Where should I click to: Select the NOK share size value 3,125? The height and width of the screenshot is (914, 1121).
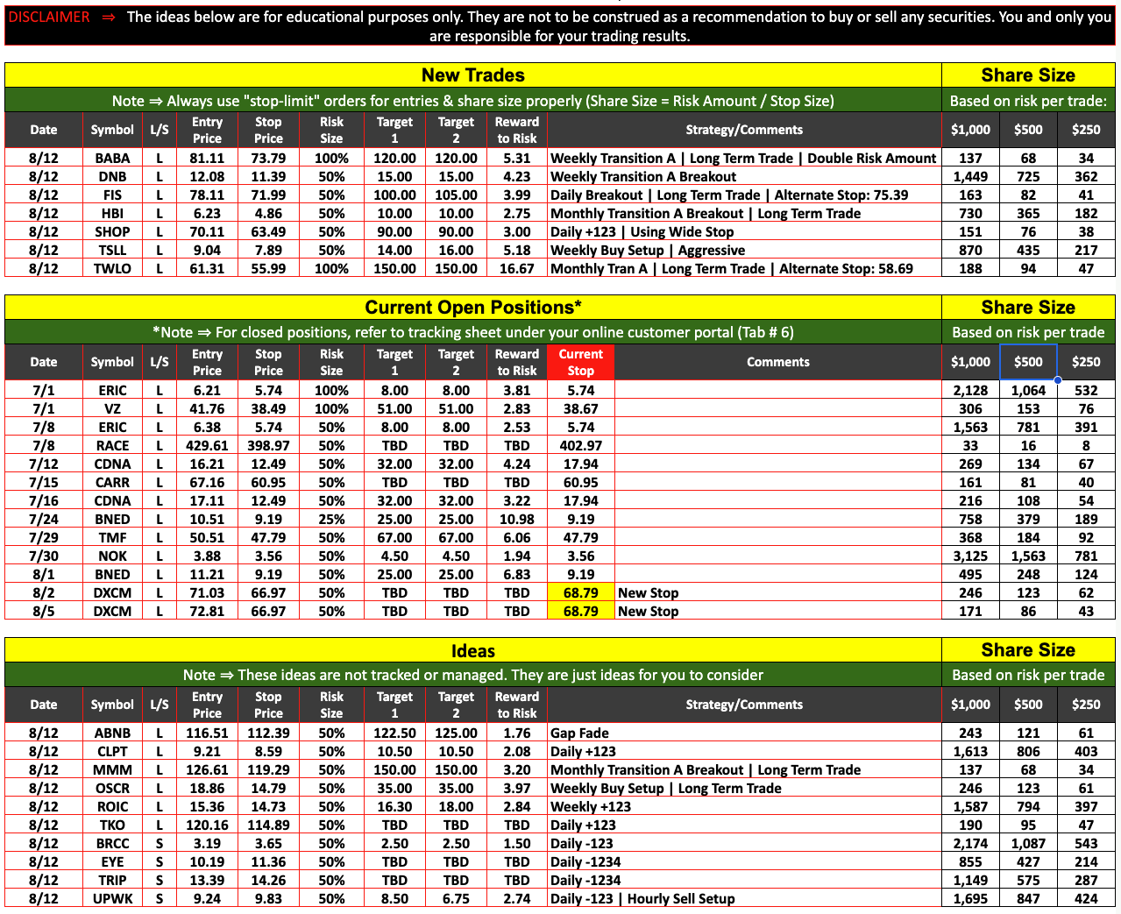click(970, 556)
